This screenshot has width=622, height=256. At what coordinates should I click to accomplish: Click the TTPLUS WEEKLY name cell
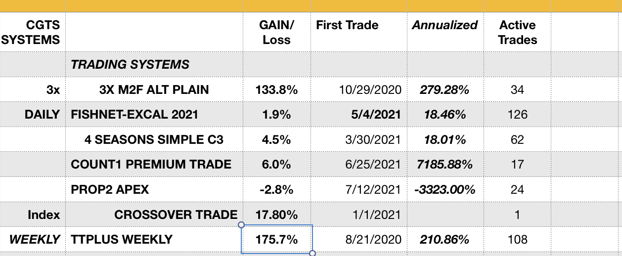(x=122, y=240)
